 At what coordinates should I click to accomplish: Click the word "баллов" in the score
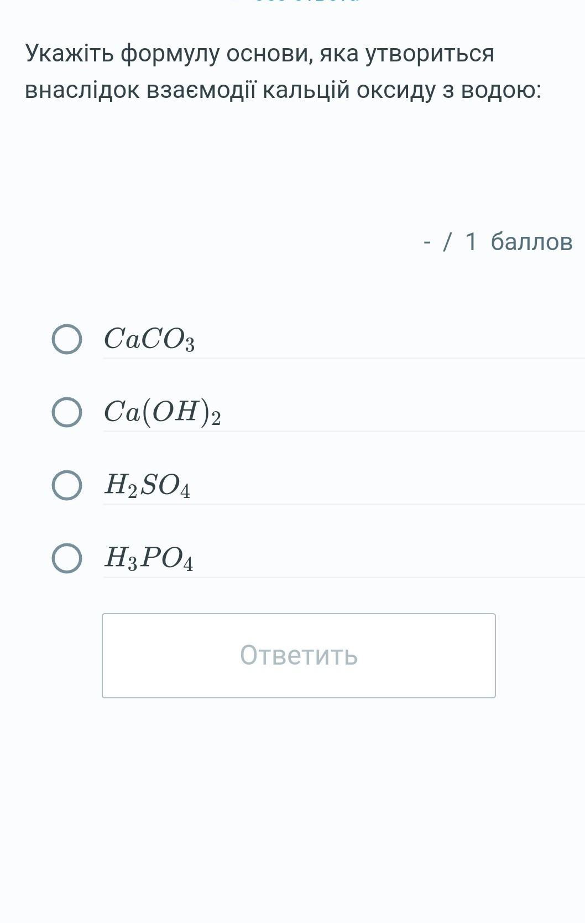[x=531, y=242]
